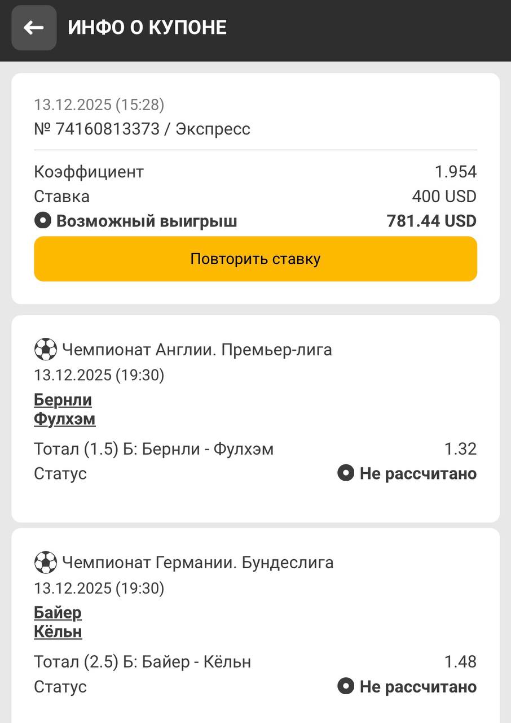Click the status icon for Байер match
Screen dimensions: 511x723
coord(346,686)
